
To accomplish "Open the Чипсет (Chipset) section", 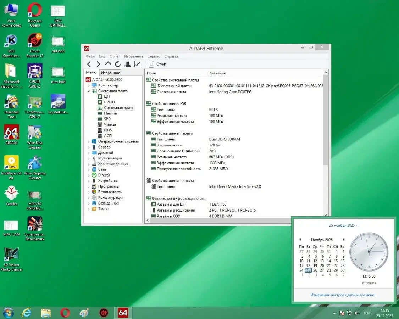I will [109, 124].
